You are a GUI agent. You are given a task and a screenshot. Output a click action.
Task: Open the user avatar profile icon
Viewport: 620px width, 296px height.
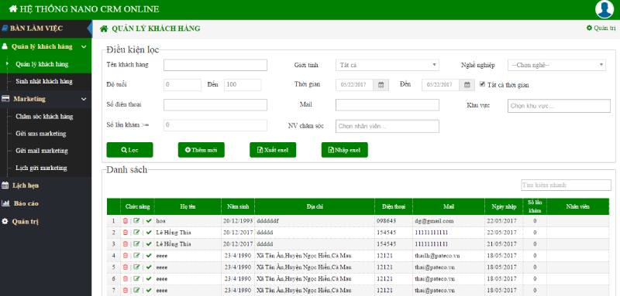[604, 9]
